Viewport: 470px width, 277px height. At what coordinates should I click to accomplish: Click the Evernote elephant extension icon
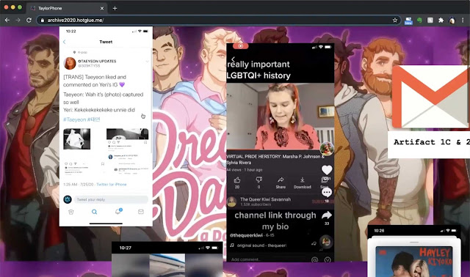click(419, 20)
